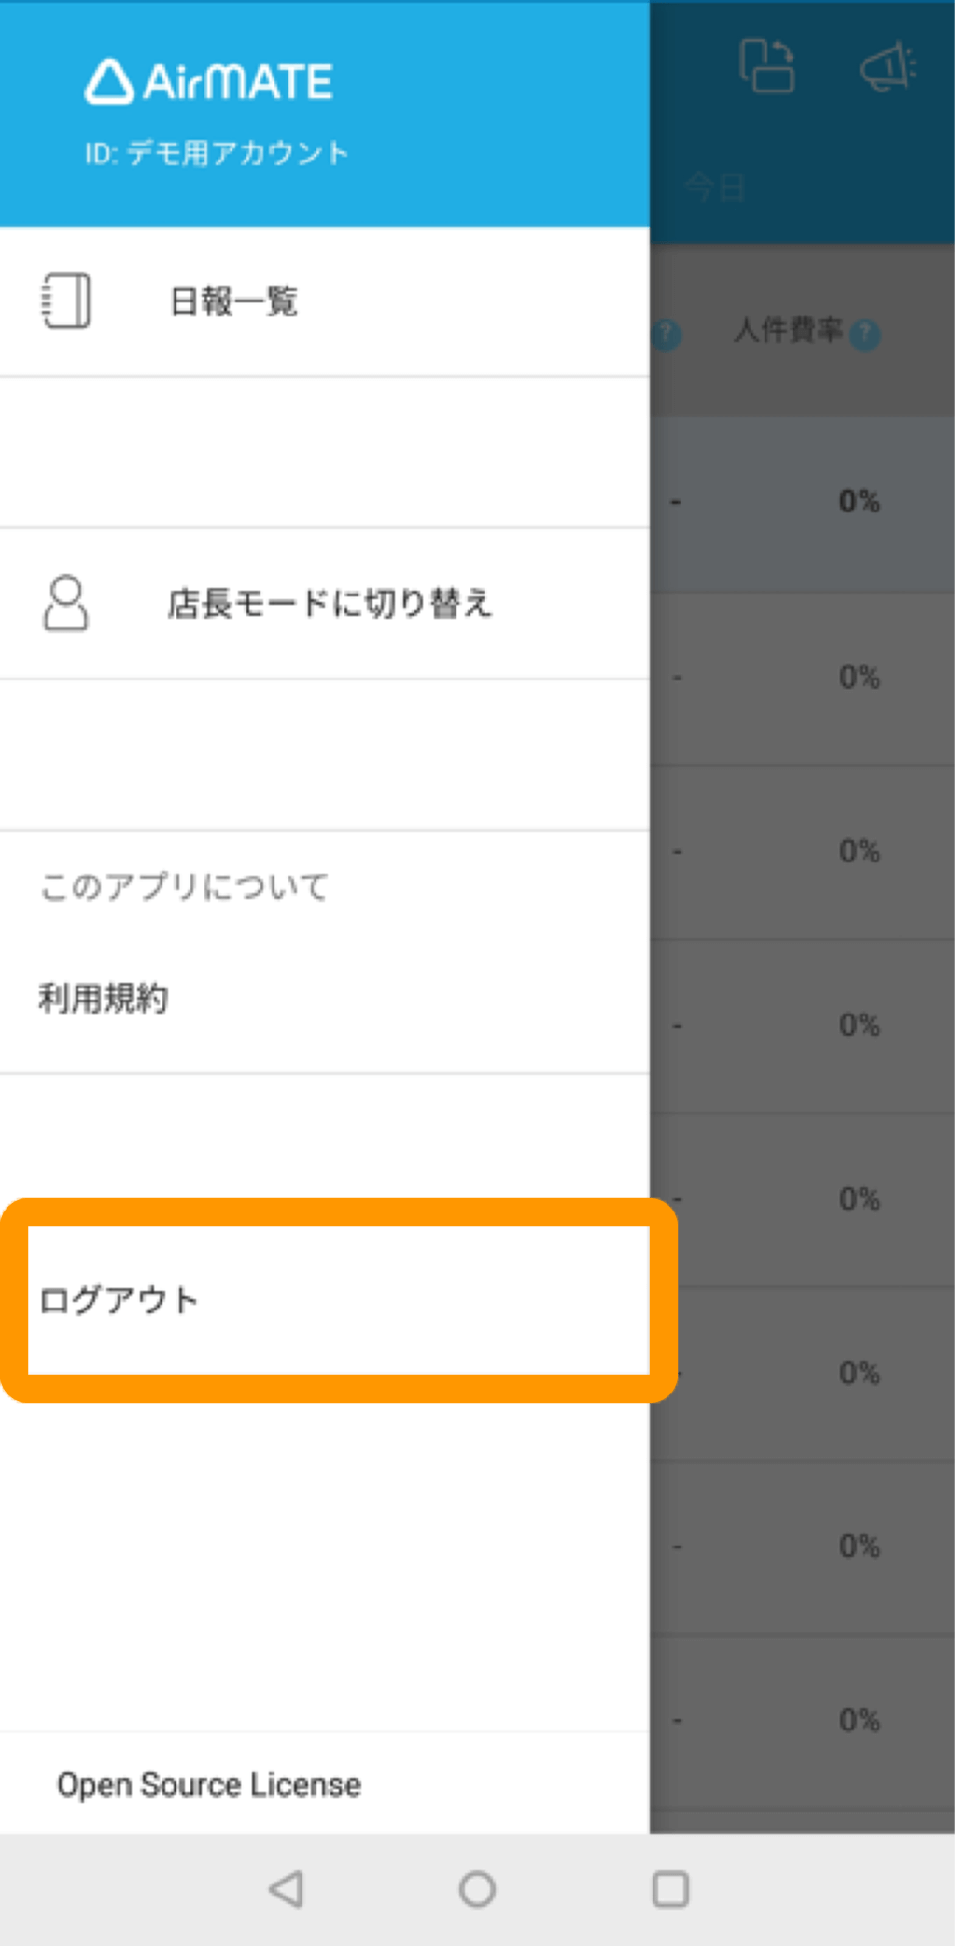
Task: Open the Open Source License link
Action: 209,1785
